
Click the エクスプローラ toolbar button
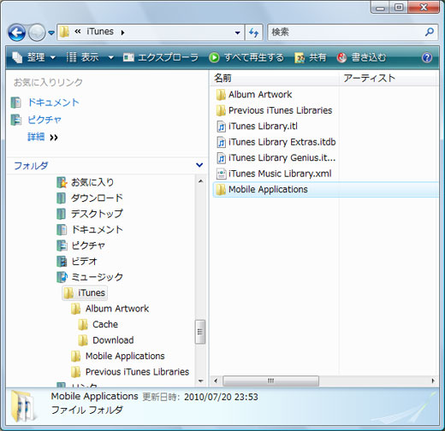(161, 57)
